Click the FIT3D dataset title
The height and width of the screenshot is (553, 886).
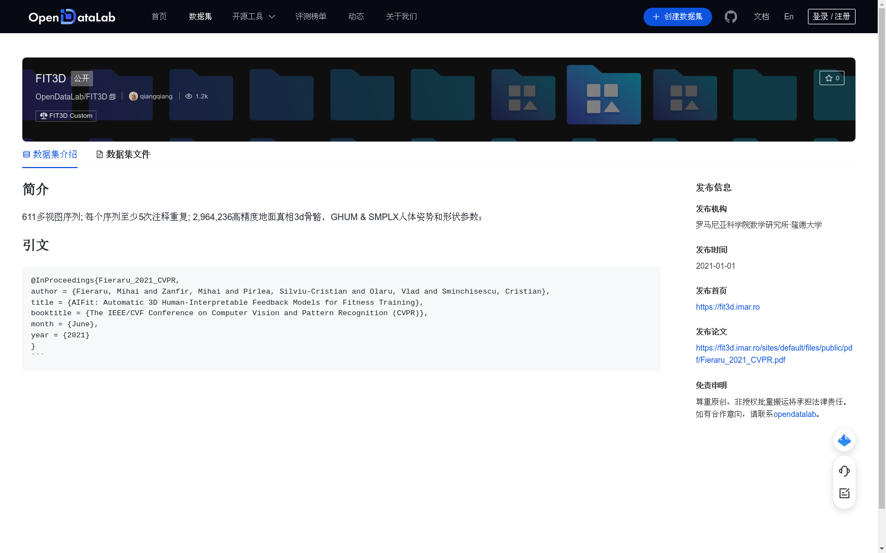pos(50,79)
